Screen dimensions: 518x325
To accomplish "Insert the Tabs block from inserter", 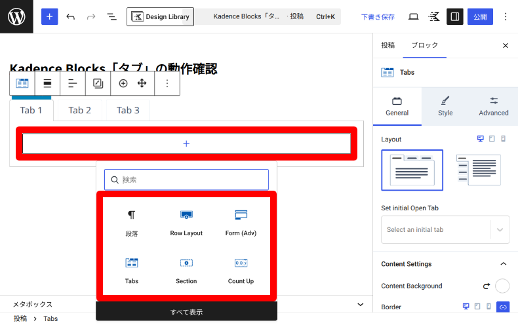I will [132, 271].
